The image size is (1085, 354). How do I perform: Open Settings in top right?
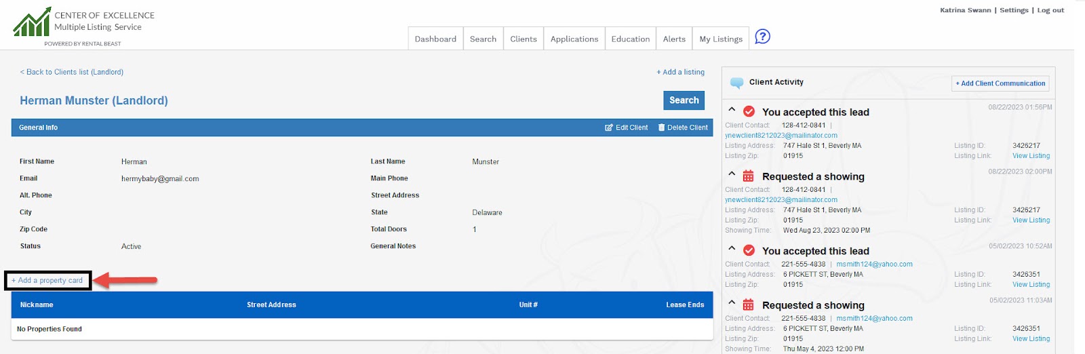tap(1014, 10)
